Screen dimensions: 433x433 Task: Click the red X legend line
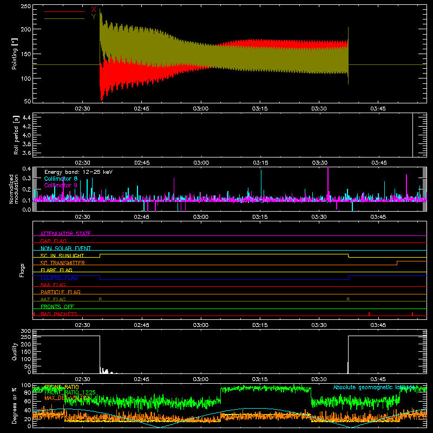click(x=64, y=11)
